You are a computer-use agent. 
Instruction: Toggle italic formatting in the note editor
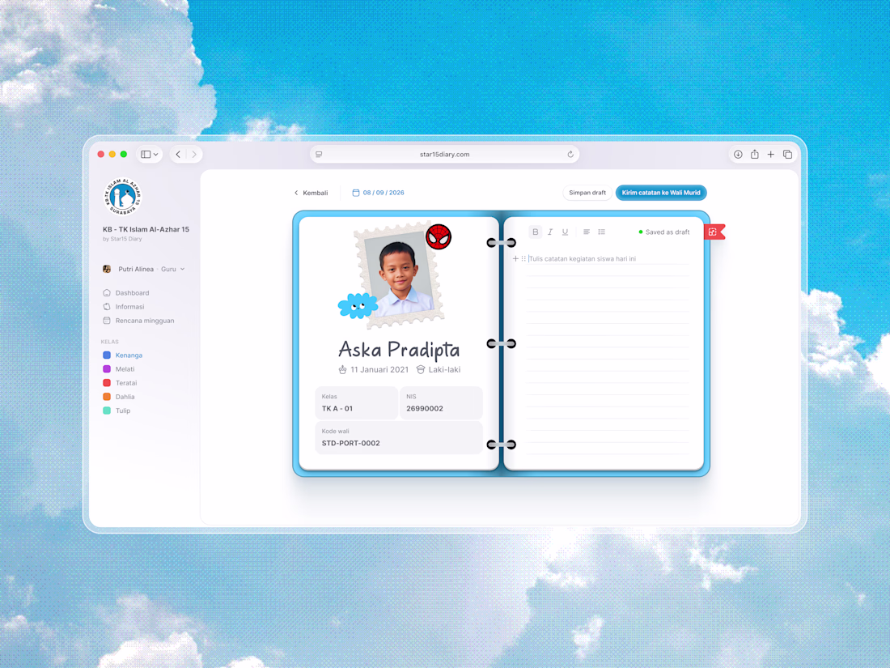click(550, 232)
